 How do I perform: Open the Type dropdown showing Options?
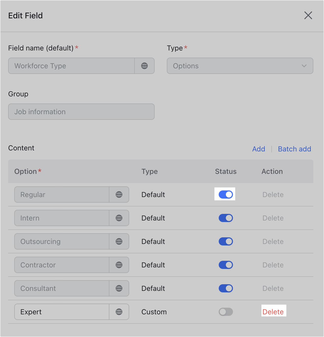pyautogui.click(x=240, y=66)
